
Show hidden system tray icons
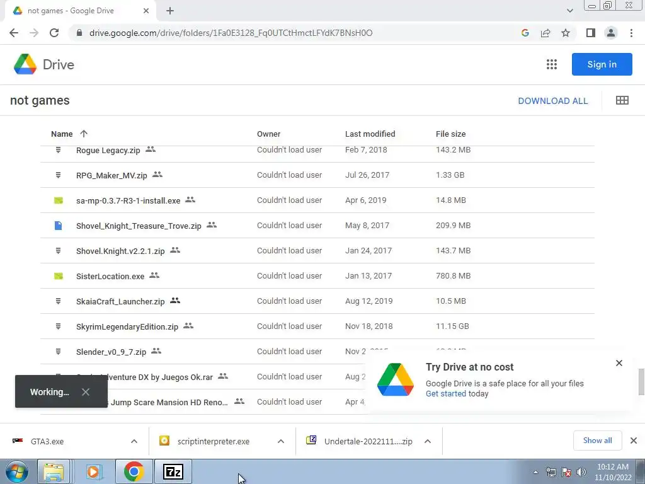(x=535, y=472)
